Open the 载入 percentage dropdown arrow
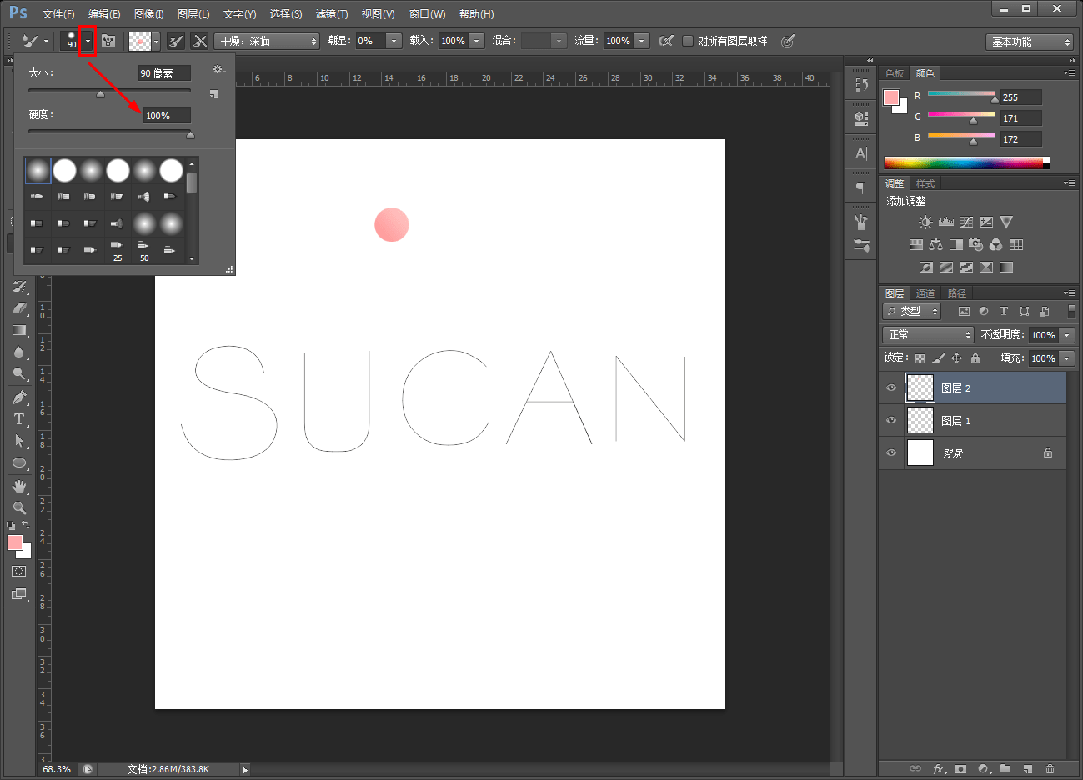Image resolution: width=1083 pixels, height=780 pixels. coord(477,41)
